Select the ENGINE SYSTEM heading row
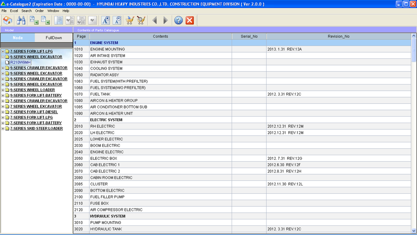 pos(242,43)
